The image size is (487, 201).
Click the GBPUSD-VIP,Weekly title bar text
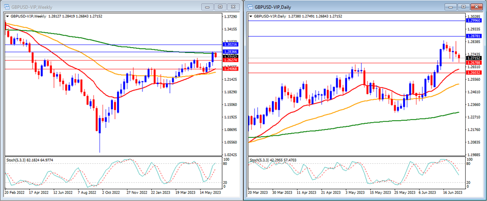point(32,7)
